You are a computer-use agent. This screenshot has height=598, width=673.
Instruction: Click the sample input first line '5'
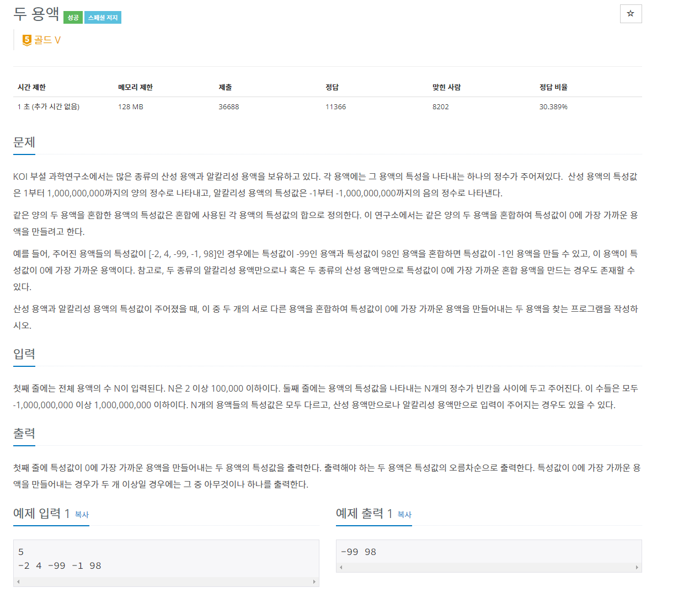tap(21, 552)
